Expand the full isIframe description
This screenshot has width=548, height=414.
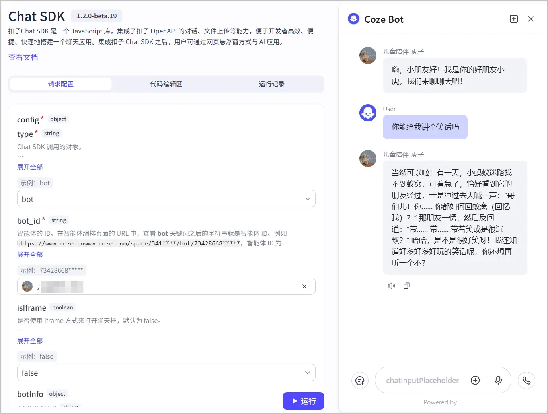tap(30, 341)
